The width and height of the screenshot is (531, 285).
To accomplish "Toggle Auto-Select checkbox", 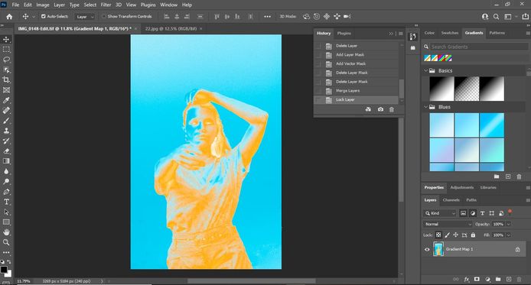I will tap(44, 16).
